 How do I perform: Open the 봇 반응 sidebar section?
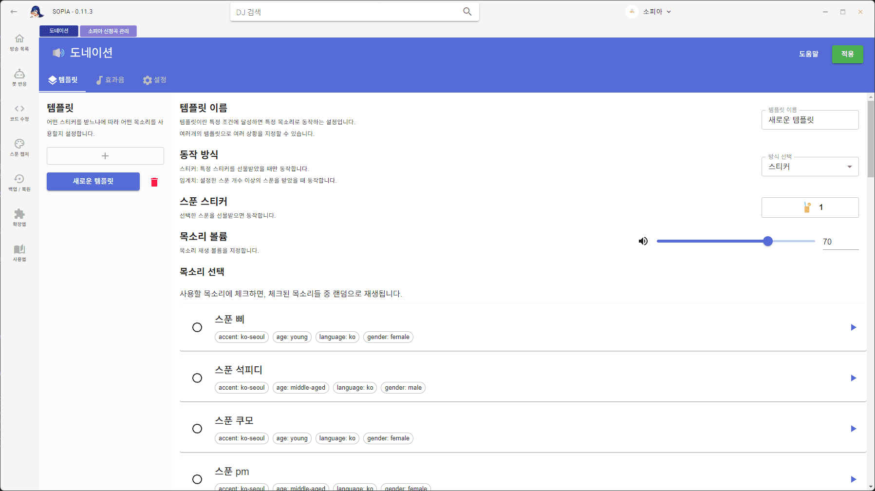19,77
